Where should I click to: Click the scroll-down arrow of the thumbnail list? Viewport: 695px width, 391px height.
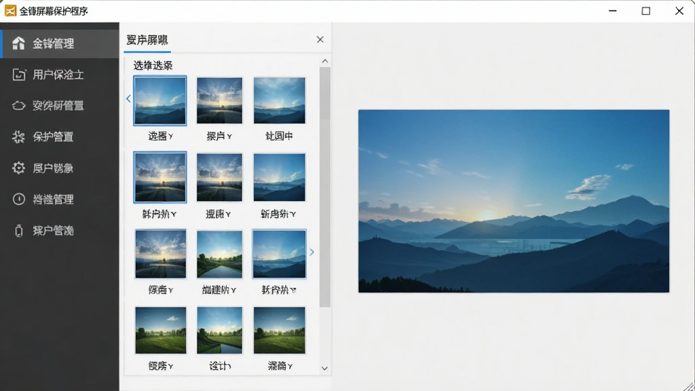point(325,369)
